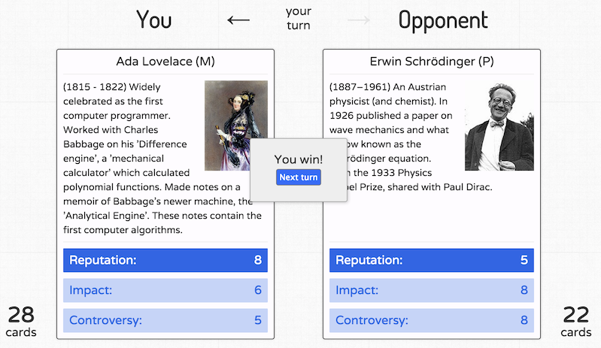
Task: Click the Opponent heading
Action: point(443,21)
